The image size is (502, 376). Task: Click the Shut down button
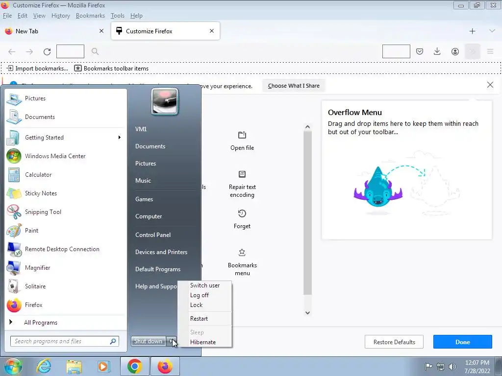(148, 341)
